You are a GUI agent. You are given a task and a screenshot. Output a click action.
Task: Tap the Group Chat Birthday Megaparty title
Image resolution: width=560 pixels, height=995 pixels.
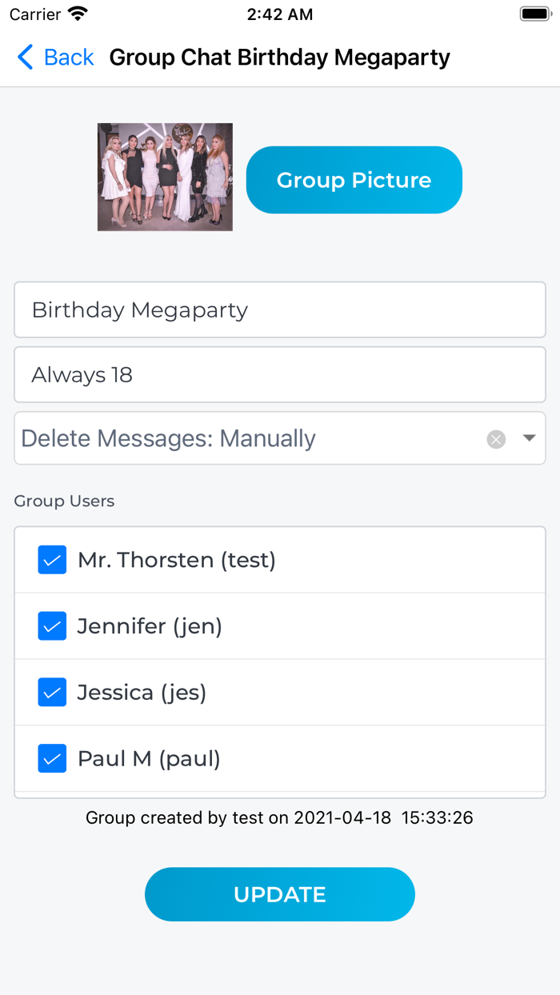[x=279, y=58]
